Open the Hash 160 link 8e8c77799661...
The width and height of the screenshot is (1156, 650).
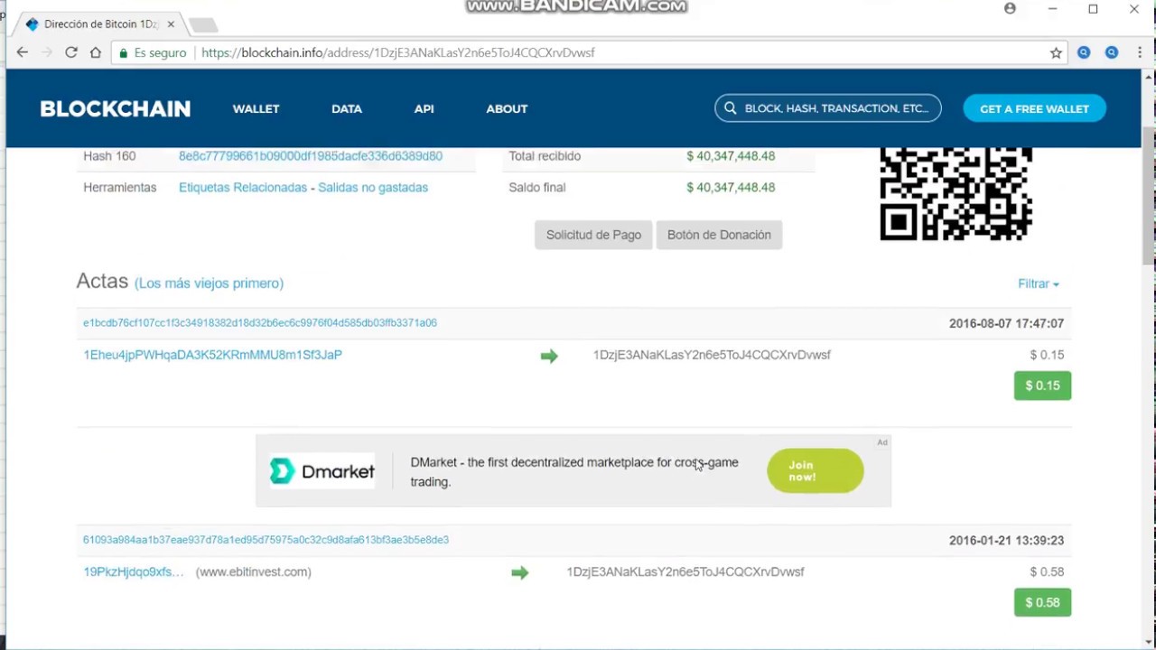311,156
